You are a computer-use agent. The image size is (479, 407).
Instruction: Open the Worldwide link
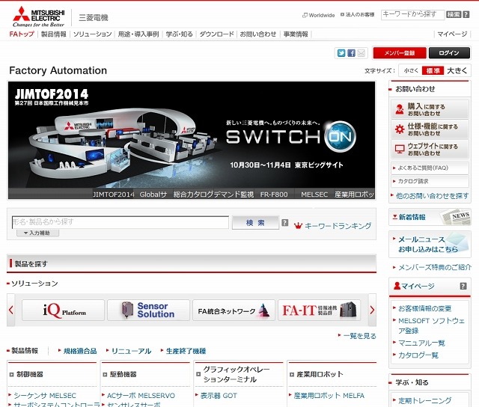319,15
